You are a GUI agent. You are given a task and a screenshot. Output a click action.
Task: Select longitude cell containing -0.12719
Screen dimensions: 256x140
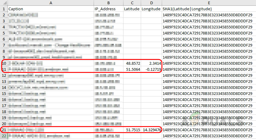[151, 69]
